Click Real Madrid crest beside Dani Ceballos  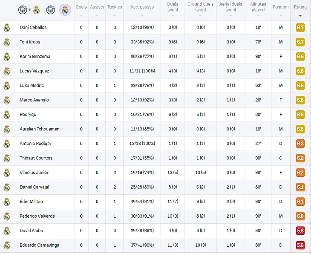7,28
